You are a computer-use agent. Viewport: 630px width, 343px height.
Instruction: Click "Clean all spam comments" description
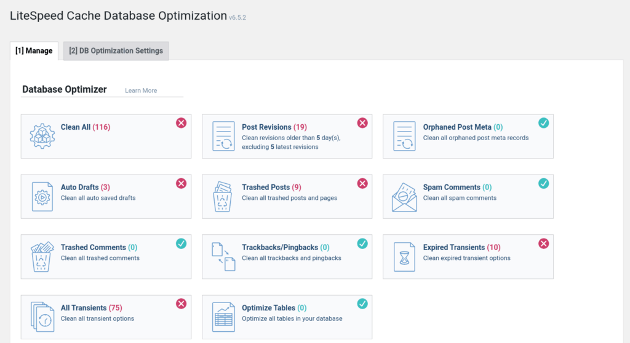(460, 198)
